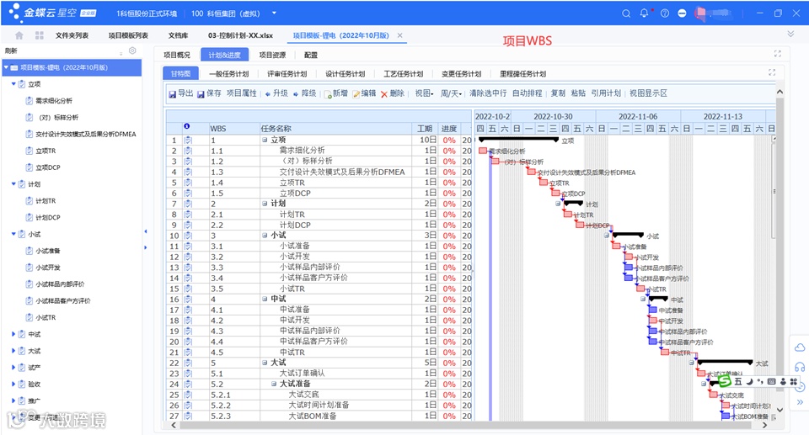809x435 pixels.
Task: Open the help question-mark icon
Action: (x=665, y=13)
